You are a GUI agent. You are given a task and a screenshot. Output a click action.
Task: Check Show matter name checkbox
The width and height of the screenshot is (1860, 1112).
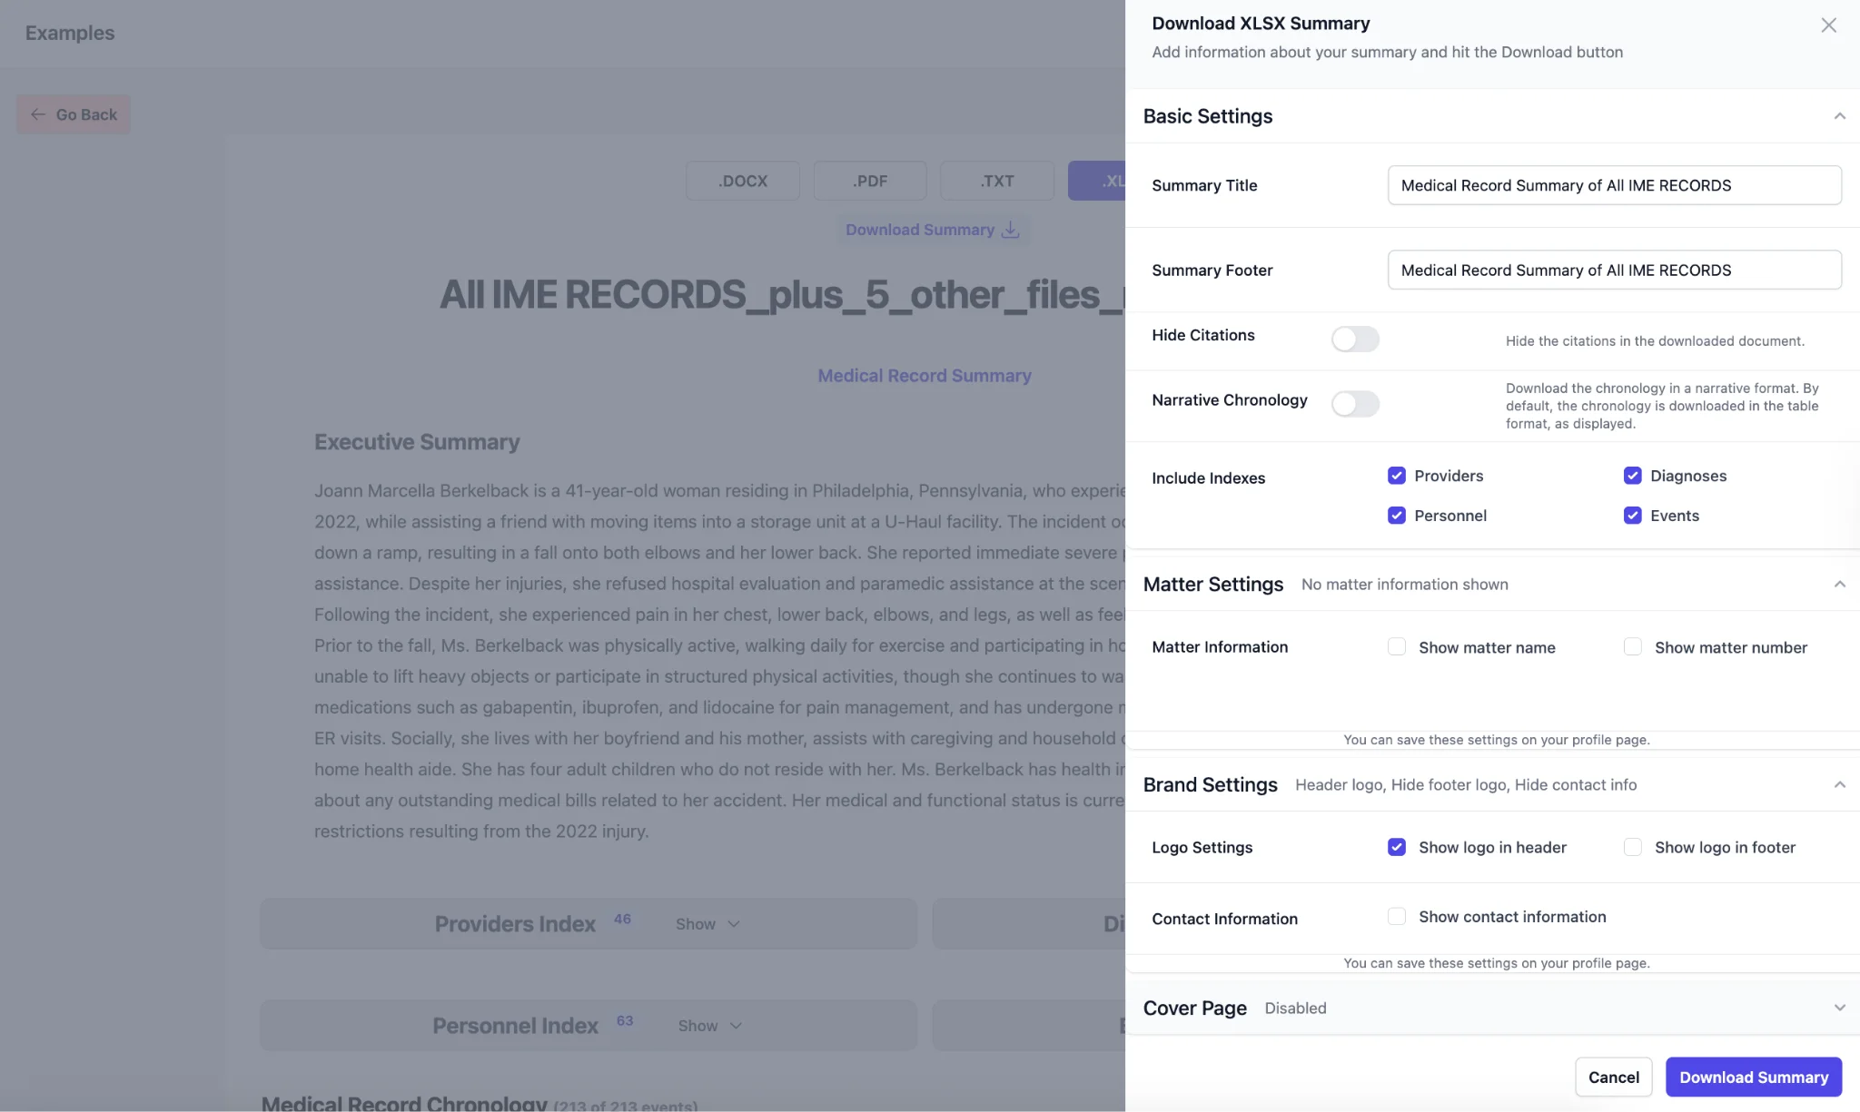(x=1397, y=647)
